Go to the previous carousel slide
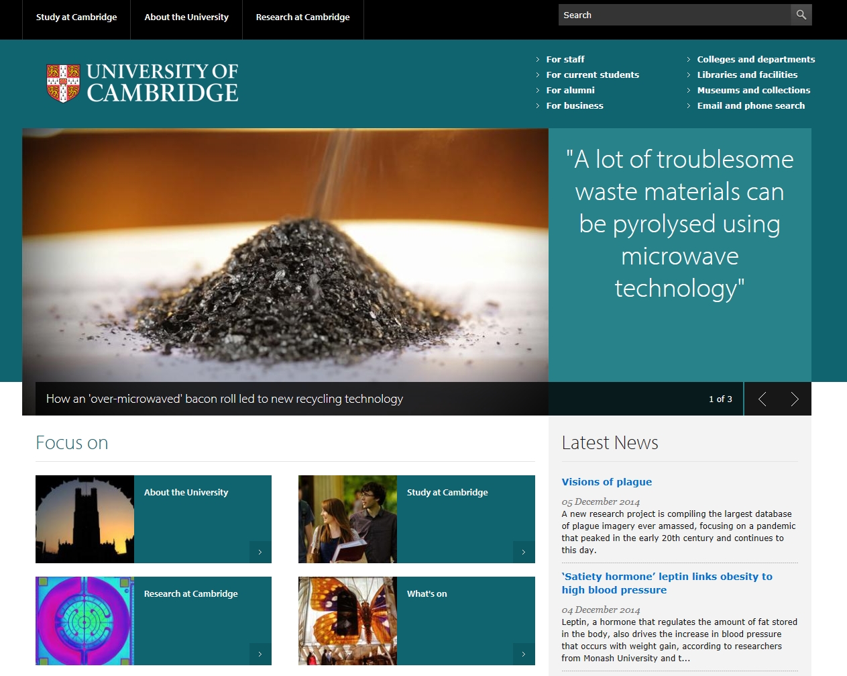 click(x=762, y=399)
